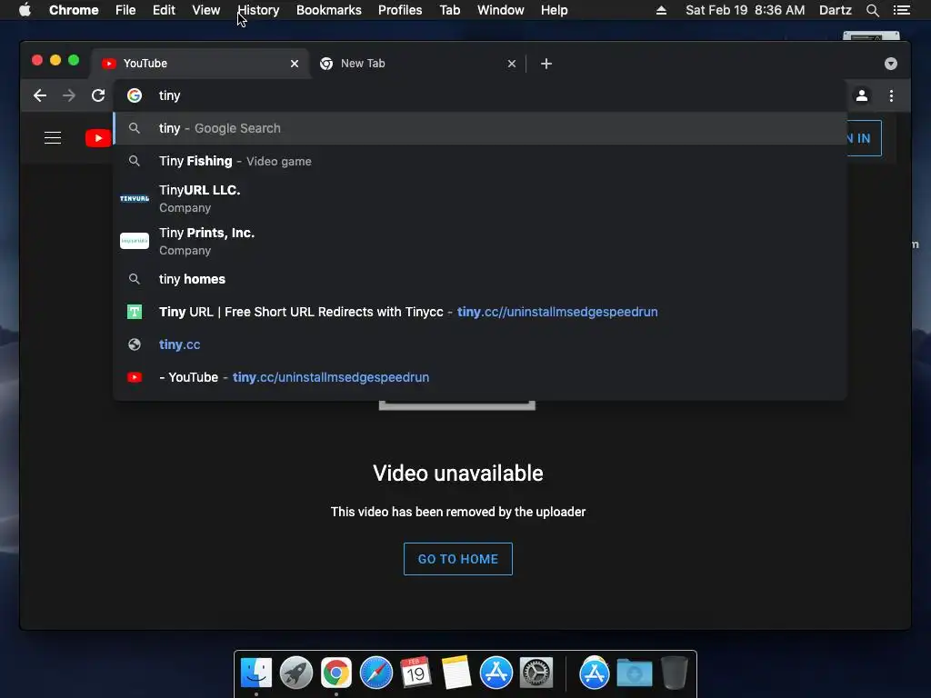Close the New Tab tab

512,64
